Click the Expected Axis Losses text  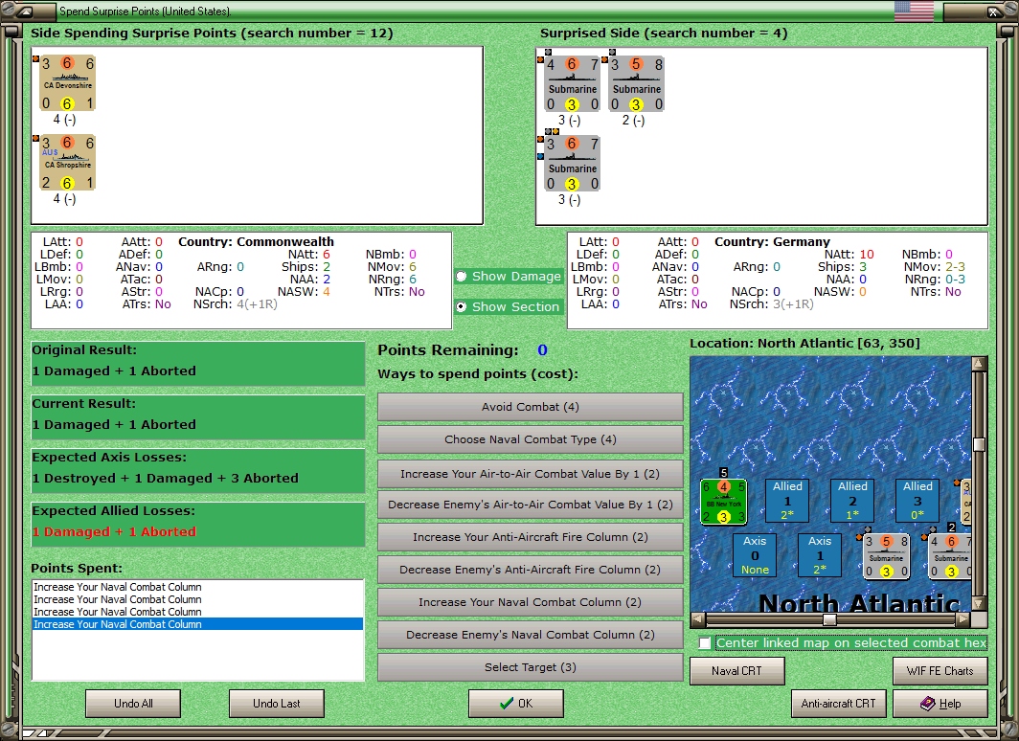pos(166,478)
